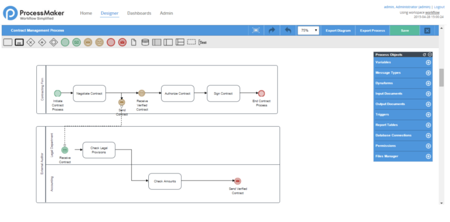This screenshot has height=222, width=450.
Task: Select the Pool shape tool
Action: click(156, 42)
